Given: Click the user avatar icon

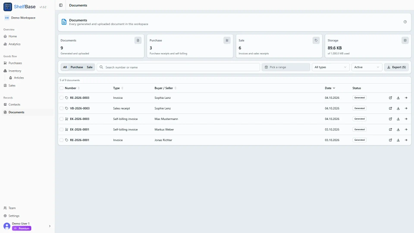Looking at the screenshot, I should [7, 226].
